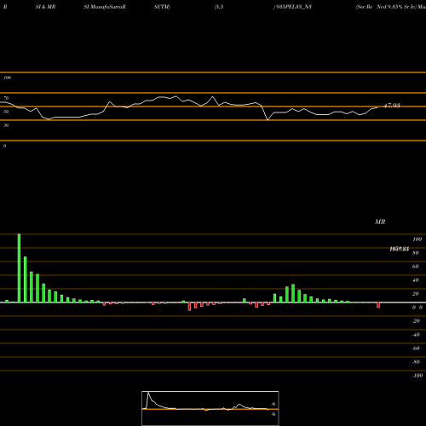The height and width of the screenshot is (426, 426).
Task: Click the 'SI(TM)' header label
Action: pos(162,7)
